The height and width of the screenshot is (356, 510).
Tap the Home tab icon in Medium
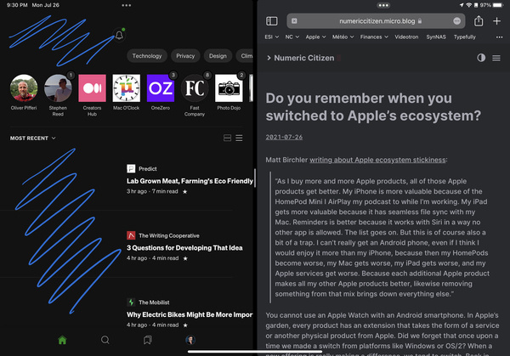coord(62,340)
